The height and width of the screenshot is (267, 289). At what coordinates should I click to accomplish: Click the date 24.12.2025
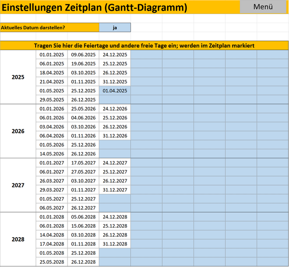[x=115, y=55]
